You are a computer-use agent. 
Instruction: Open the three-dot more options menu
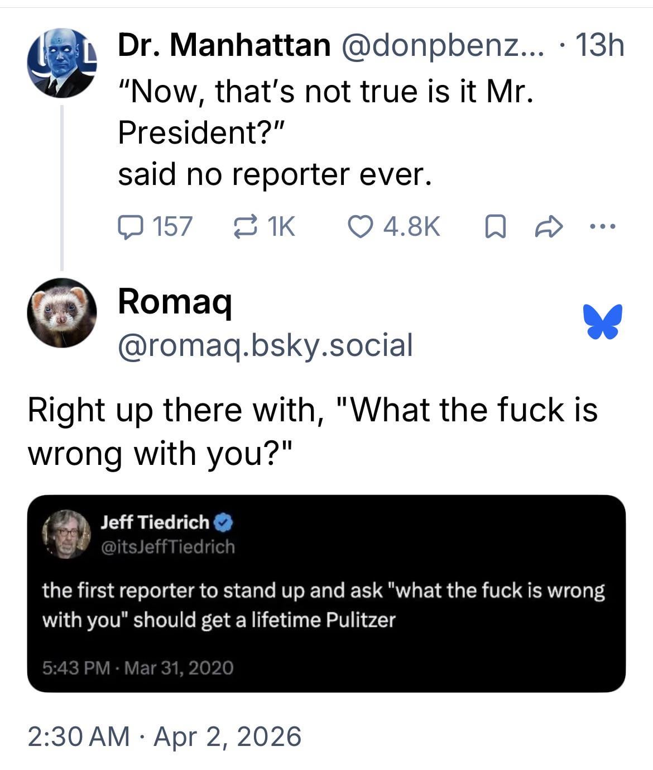(603, 227)
